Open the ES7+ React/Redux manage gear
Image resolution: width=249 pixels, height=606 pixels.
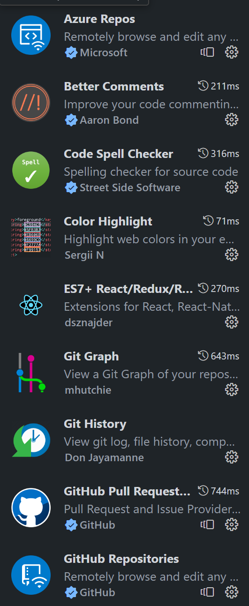(232, 322)
